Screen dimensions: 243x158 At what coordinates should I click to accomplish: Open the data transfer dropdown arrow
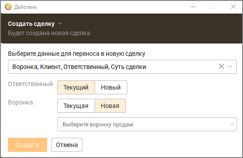[230, 67]
